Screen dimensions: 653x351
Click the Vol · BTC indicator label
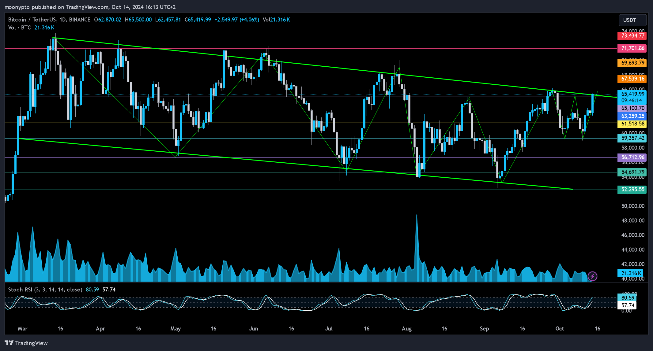click(x=20, y=28)
